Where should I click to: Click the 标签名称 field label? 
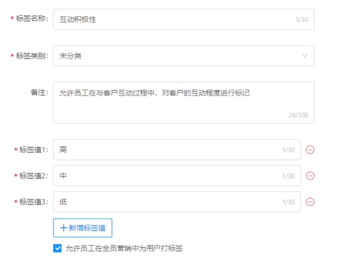click(x=31, y=18)
